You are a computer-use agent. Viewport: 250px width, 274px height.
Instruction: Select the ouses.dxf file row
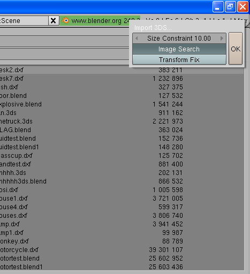coord(122,216)
